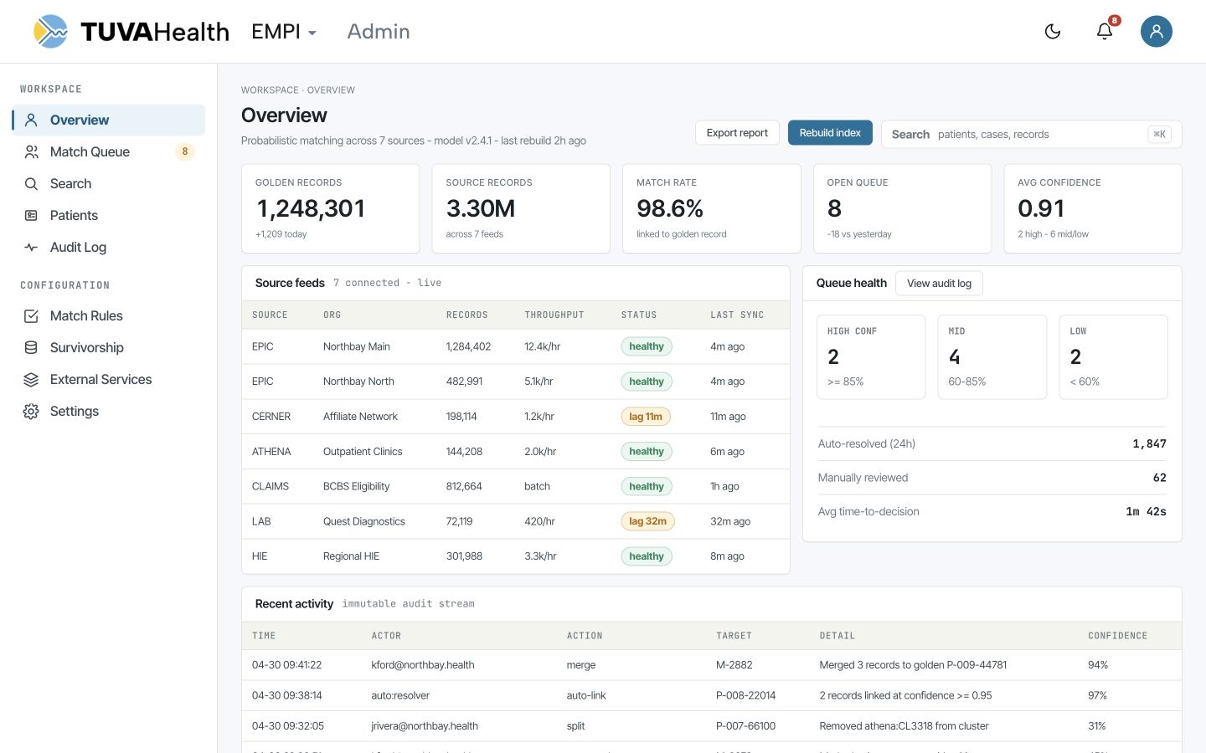
Task: Open the Patients page
Action: pyautogui.click(x=109, y=215)
